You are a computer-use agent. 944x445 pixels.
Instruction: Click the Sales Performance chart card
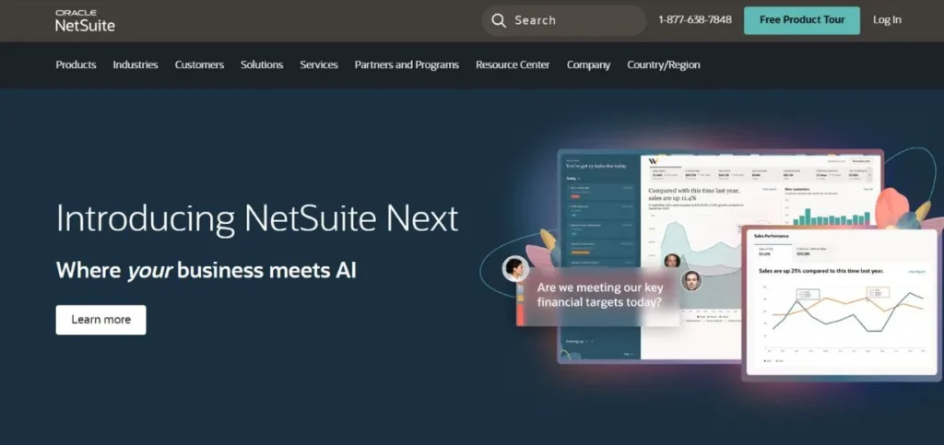tap(842, 302)
